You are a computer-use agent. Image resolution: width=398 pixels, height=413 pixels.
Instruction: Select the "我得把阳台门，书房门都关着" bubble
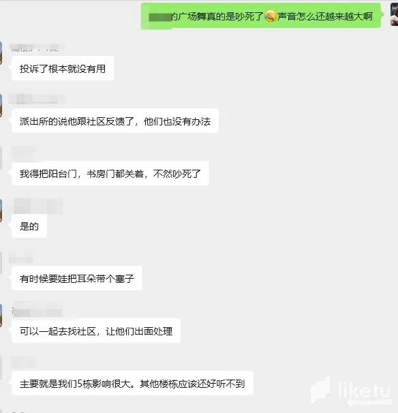click(x=110, y=173)
